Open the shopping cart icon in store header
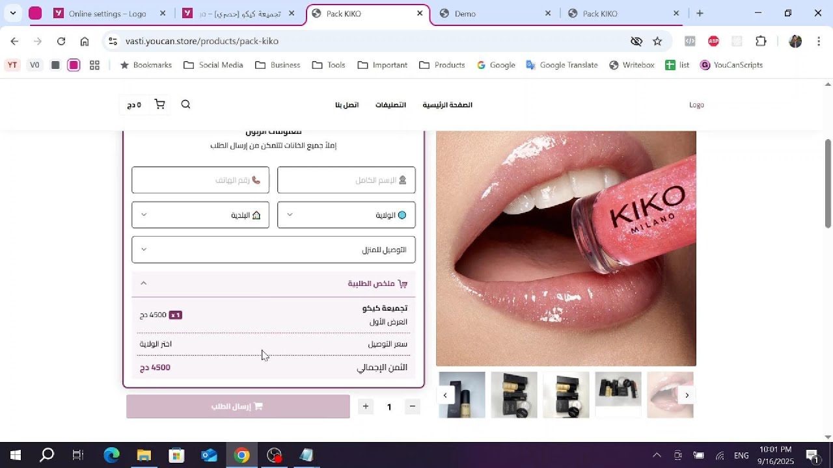This screenshot has width=833, height=468. tap(159, 105)
